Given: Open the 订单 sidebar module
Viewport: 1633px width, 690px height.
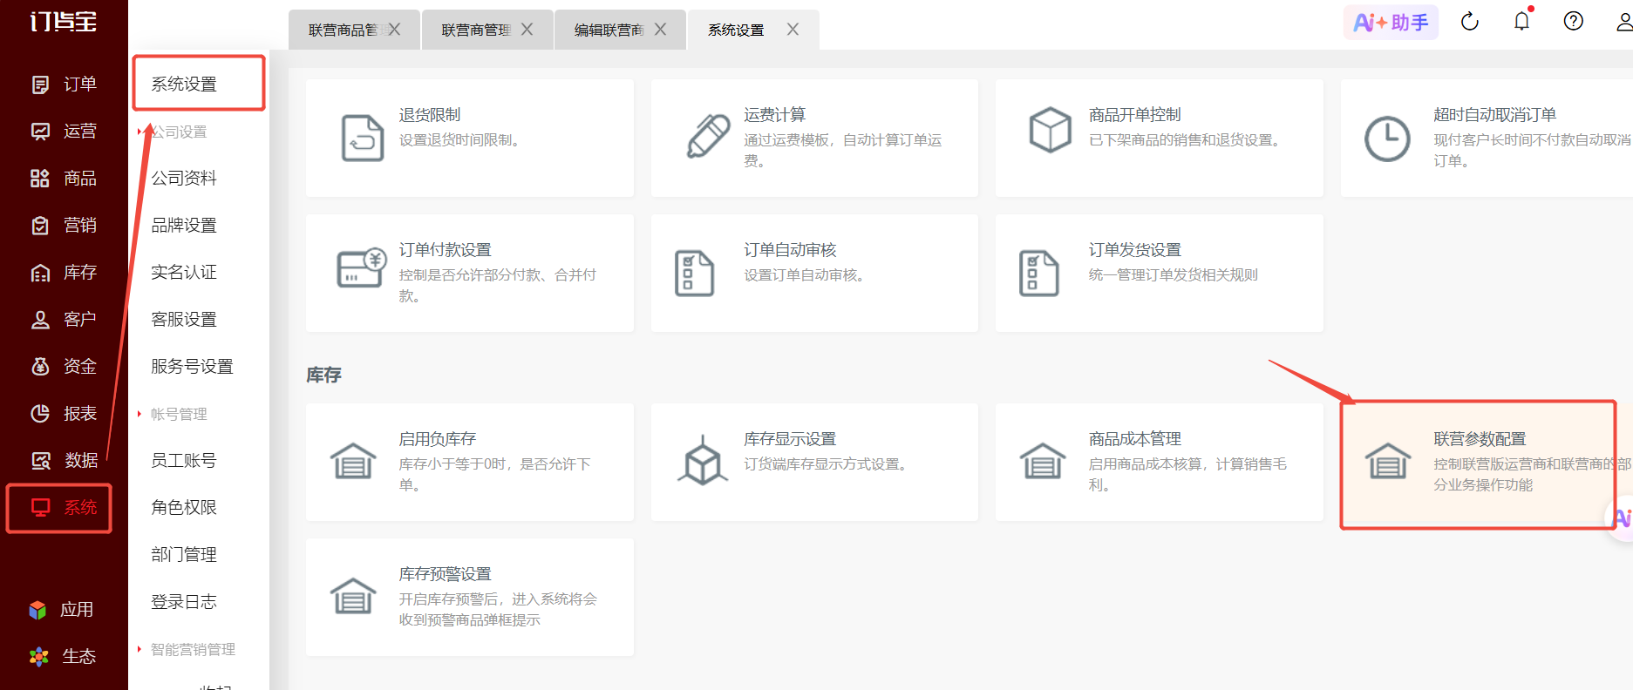Looking at the screenshot, I should point(64,85).
